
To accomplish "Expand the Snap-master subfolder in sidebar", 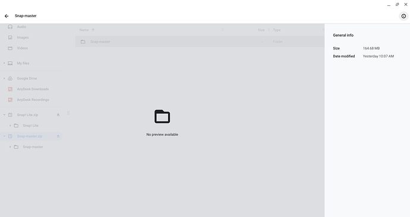I will click(10, 147).
